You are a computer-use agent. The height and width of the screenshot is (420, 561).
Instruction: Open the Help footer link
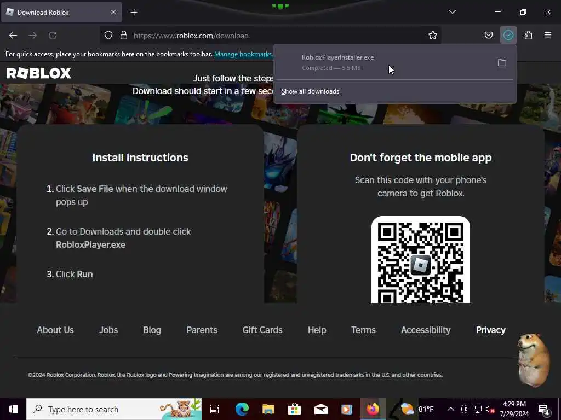[317, 330]
